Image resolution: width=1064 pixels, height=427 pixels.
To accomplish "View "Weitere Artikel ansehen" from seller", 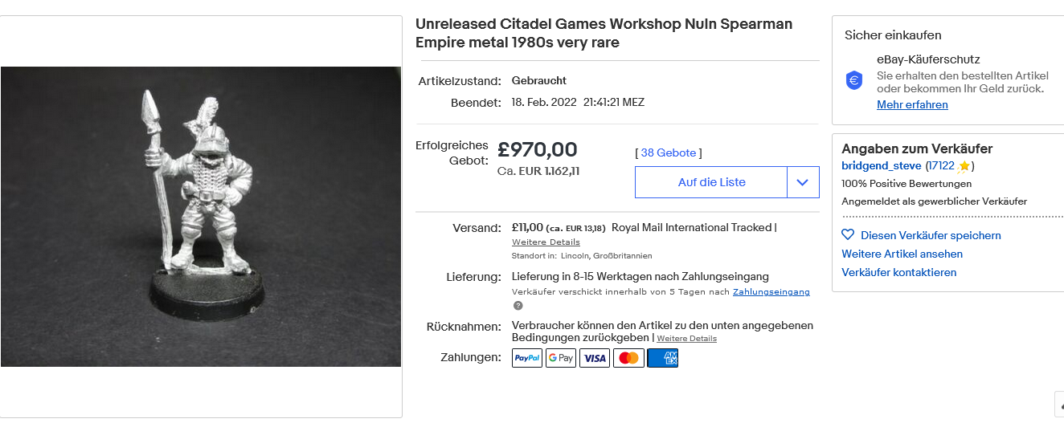I will (902, 254).
